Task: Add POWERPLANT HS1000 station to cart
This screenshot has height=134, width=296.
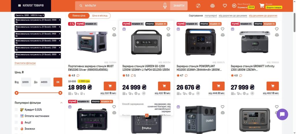Action: tap(219, 86)
